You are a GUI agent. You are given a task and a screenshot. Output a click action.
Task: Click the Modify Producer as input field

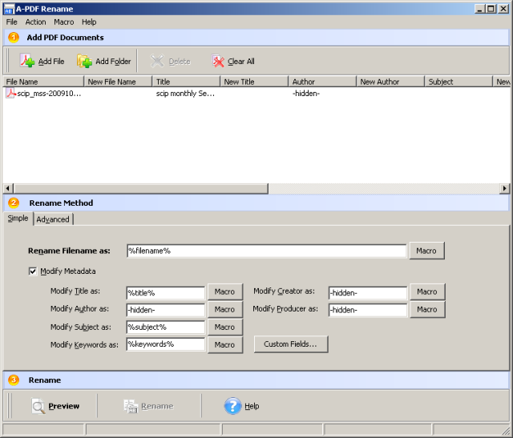point(368,310)
